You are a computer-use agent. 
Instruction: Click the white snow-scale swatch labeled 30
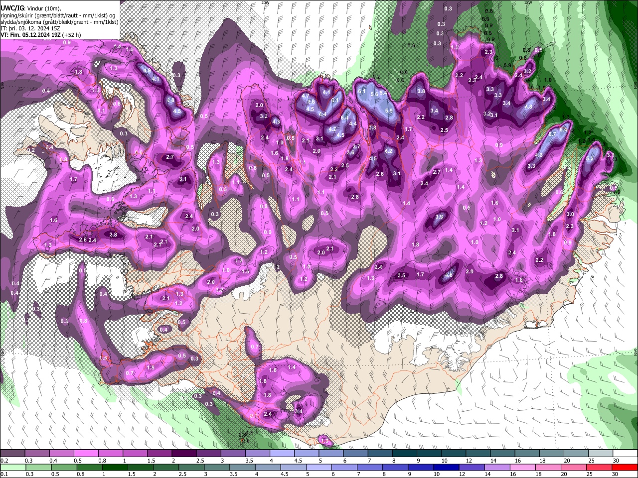pos(626,454)
